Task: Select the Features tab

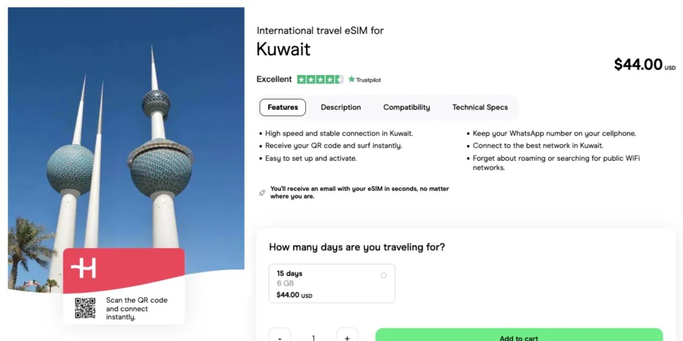Action: click(282, 107)
